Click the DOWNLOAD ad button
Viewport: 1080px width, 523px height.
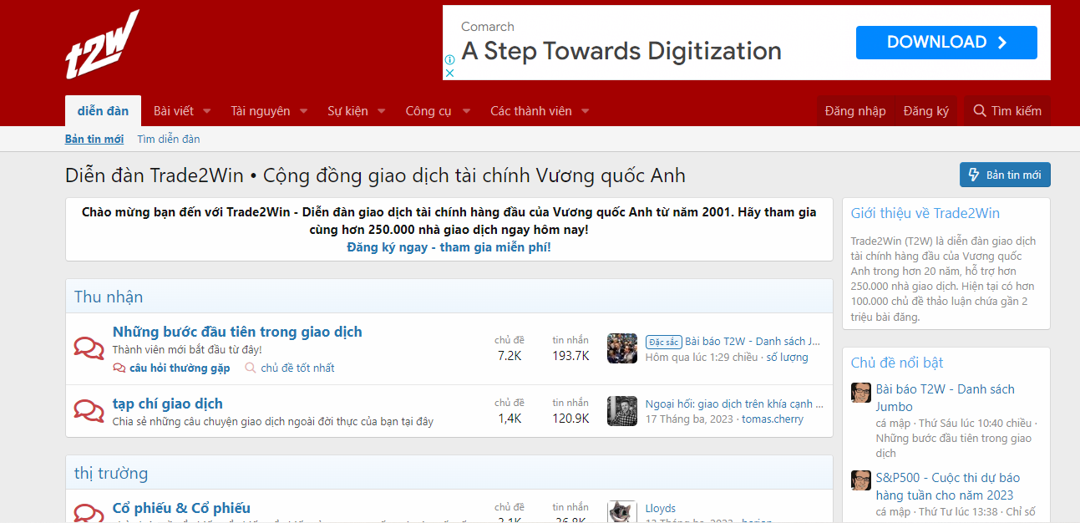946,43
